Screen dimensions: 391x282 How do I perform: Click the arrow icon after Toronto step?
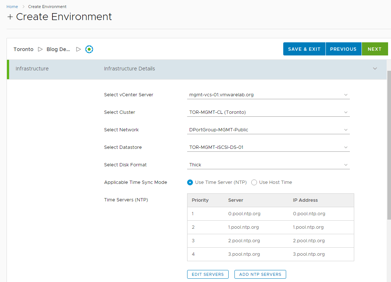tap(40, 49)
